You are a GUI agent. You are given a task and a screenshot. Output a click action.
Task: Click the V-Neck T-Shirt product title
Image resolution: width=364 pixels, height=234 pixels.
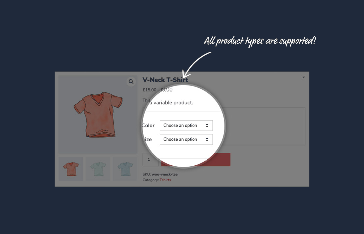point(165,80)
